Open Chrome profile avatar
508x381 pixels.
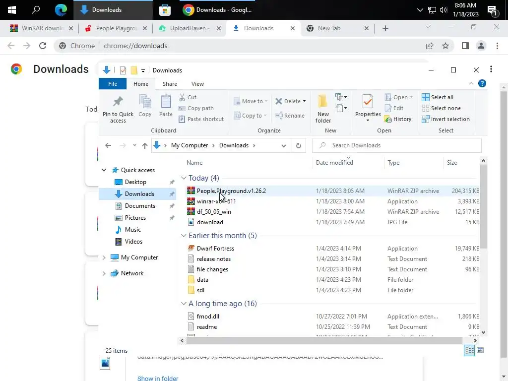481,46
